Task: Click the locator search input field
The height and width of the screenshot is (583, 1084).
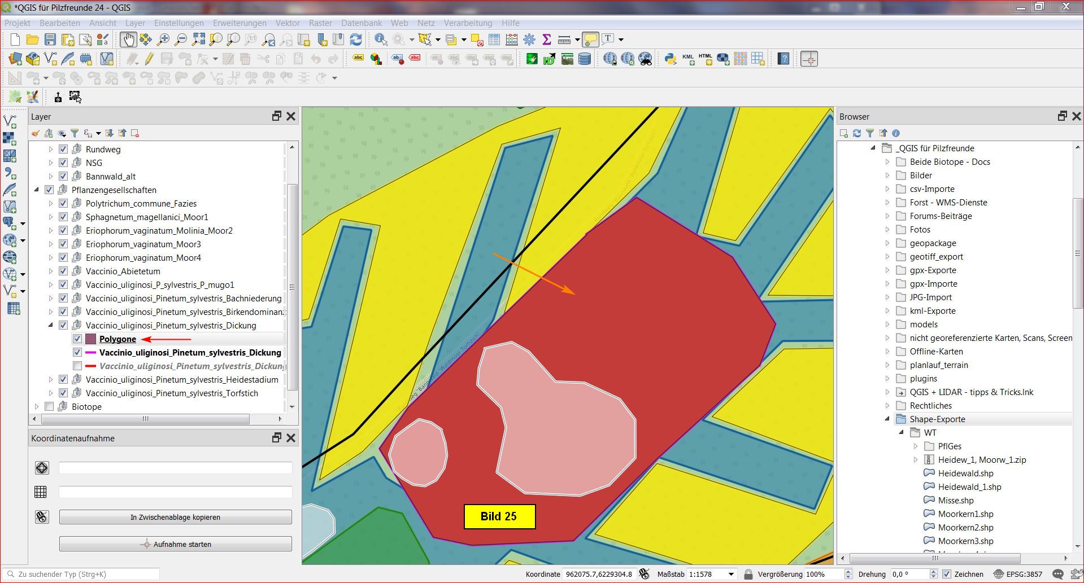Action: pyautogui.click(x=85, y=574)
